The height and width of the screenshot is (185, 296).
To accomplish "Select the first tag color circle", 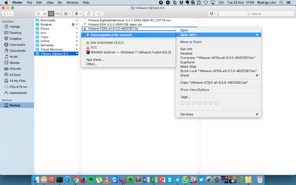I will 183,103.
